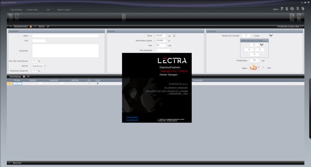Image resolution: width=311 pixels, height=167 pixels.
Task: Open the Krojna slika menu
Action: [x=32, y=9]
